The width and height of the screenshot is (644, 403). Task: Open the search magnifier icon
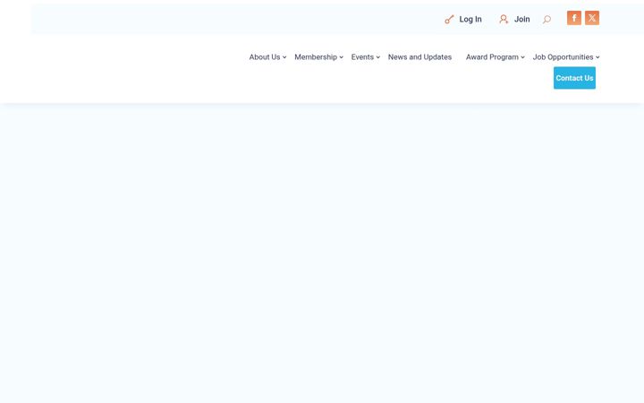pos(547,20)
